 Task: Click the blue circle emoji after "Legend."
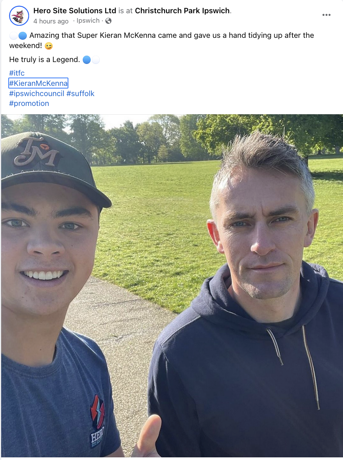click(x=87, y=60)
